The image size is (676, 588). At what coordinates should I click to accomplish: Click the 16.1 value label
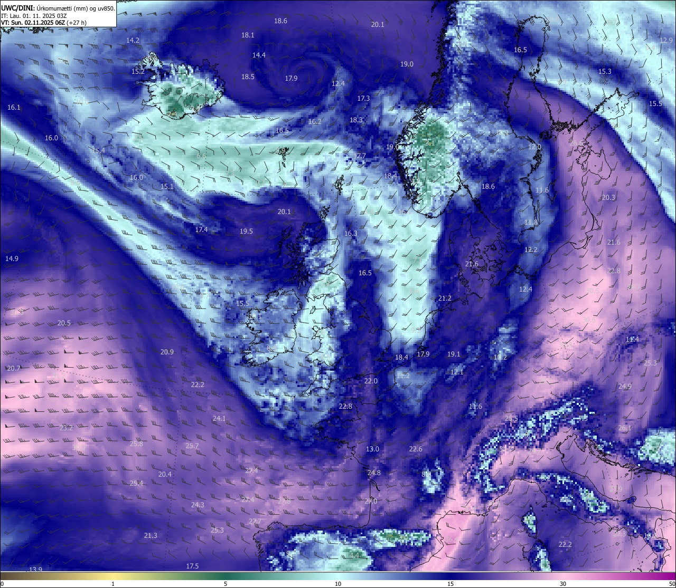(x=14, y=107)
